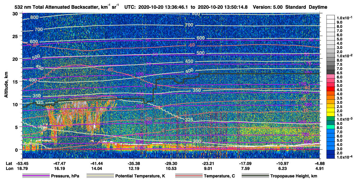This screenshot has height=182, width=355.
Task: Click the gray colorbar swatch labeled 7.5
Action: tap(331, 64)
